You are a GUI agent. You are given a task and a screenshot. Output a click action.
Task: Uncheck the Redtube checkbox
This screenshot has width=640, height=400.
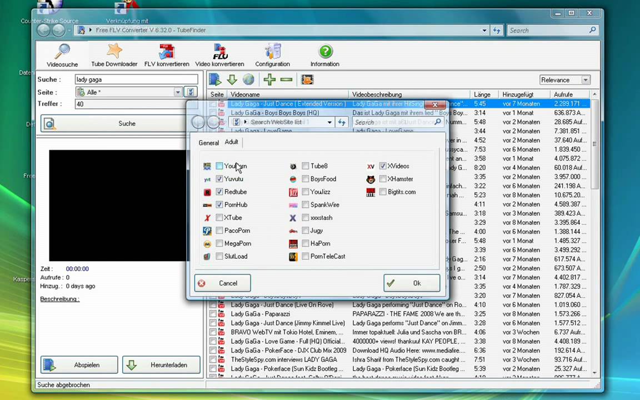click(219, 192)
